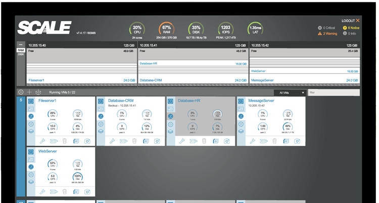Click the cluster DISK 35% gauge
Image resolution: width=379 pixels, height=203 pixels.
[196, 30]
